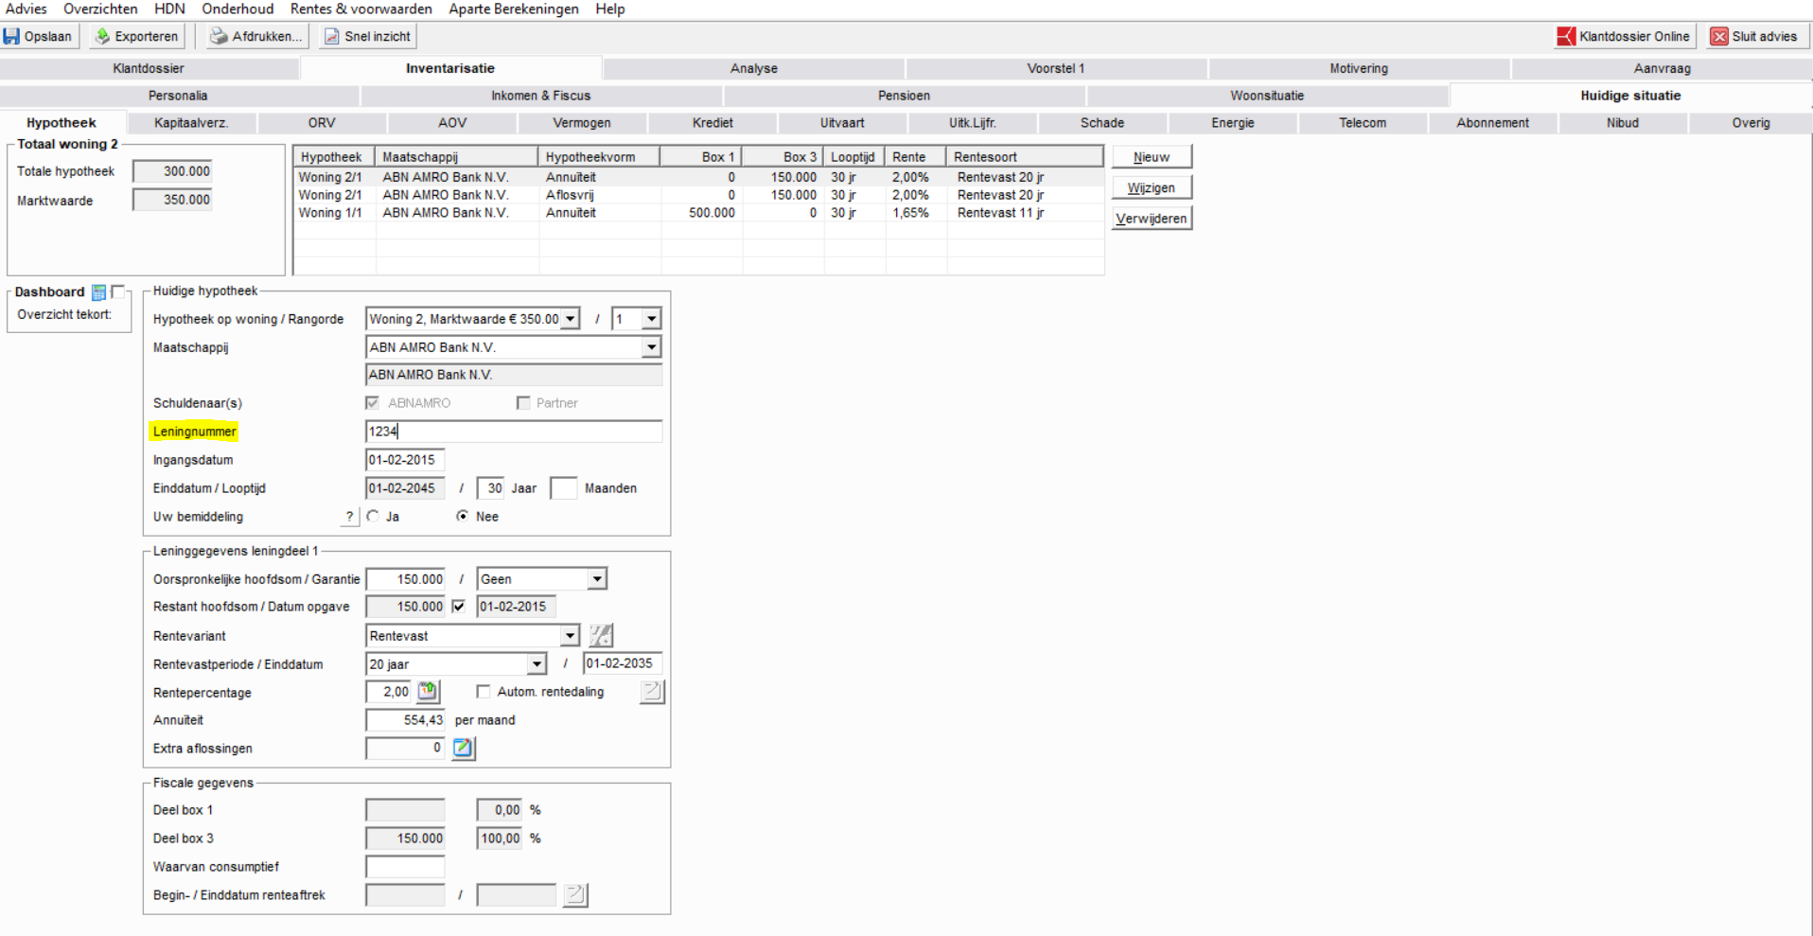Open Klantdossier Online
This screenshot has width=1813, height=936.
1624,36
